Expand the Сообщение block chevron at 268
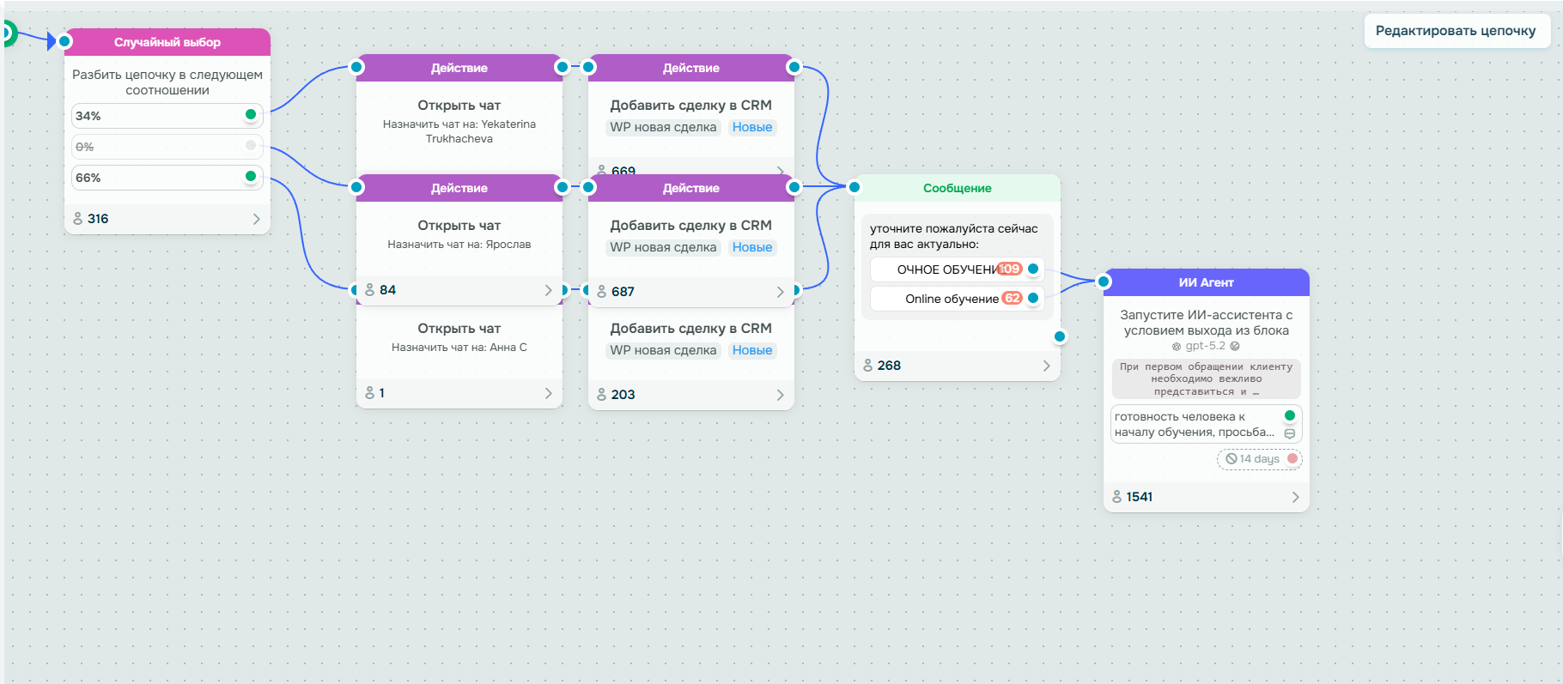This screenshot has height=684, width=1563. pyautogui.click(x=1046, y=366)
